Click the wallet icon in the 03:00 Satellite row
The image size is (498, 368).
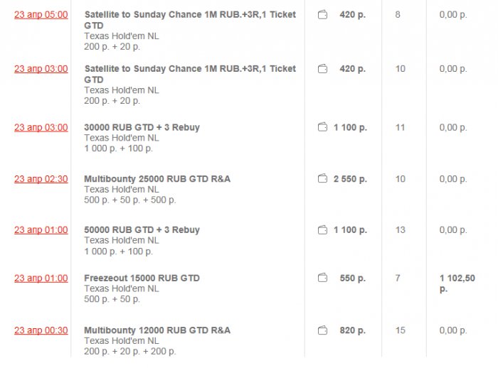click(x=322, y=69)
